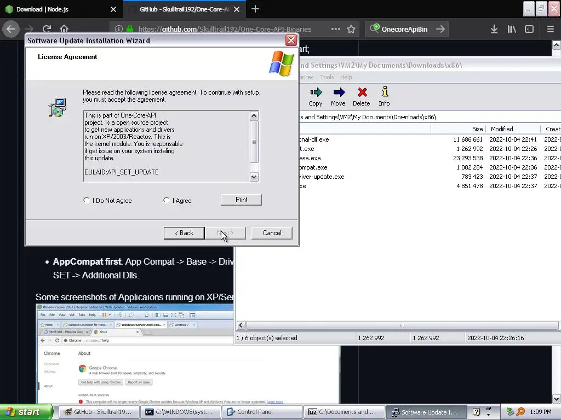Click the browser Back arrow
This screenshot has height=420, width=561.
tap(11, 29)
